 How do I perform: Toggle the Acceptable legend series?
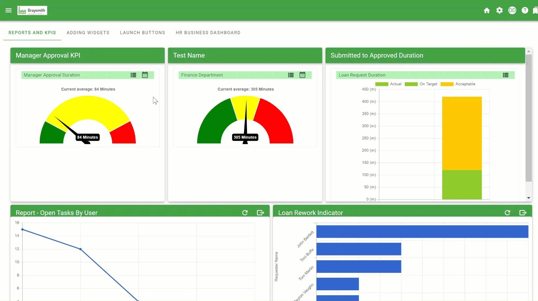(458, 84)
